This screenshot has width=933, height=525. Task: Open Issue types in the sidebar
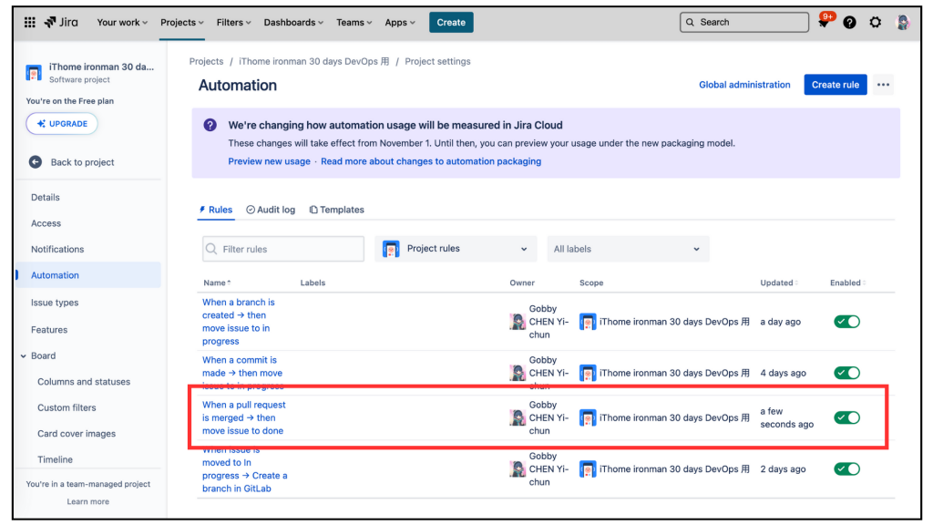[55, 303]
